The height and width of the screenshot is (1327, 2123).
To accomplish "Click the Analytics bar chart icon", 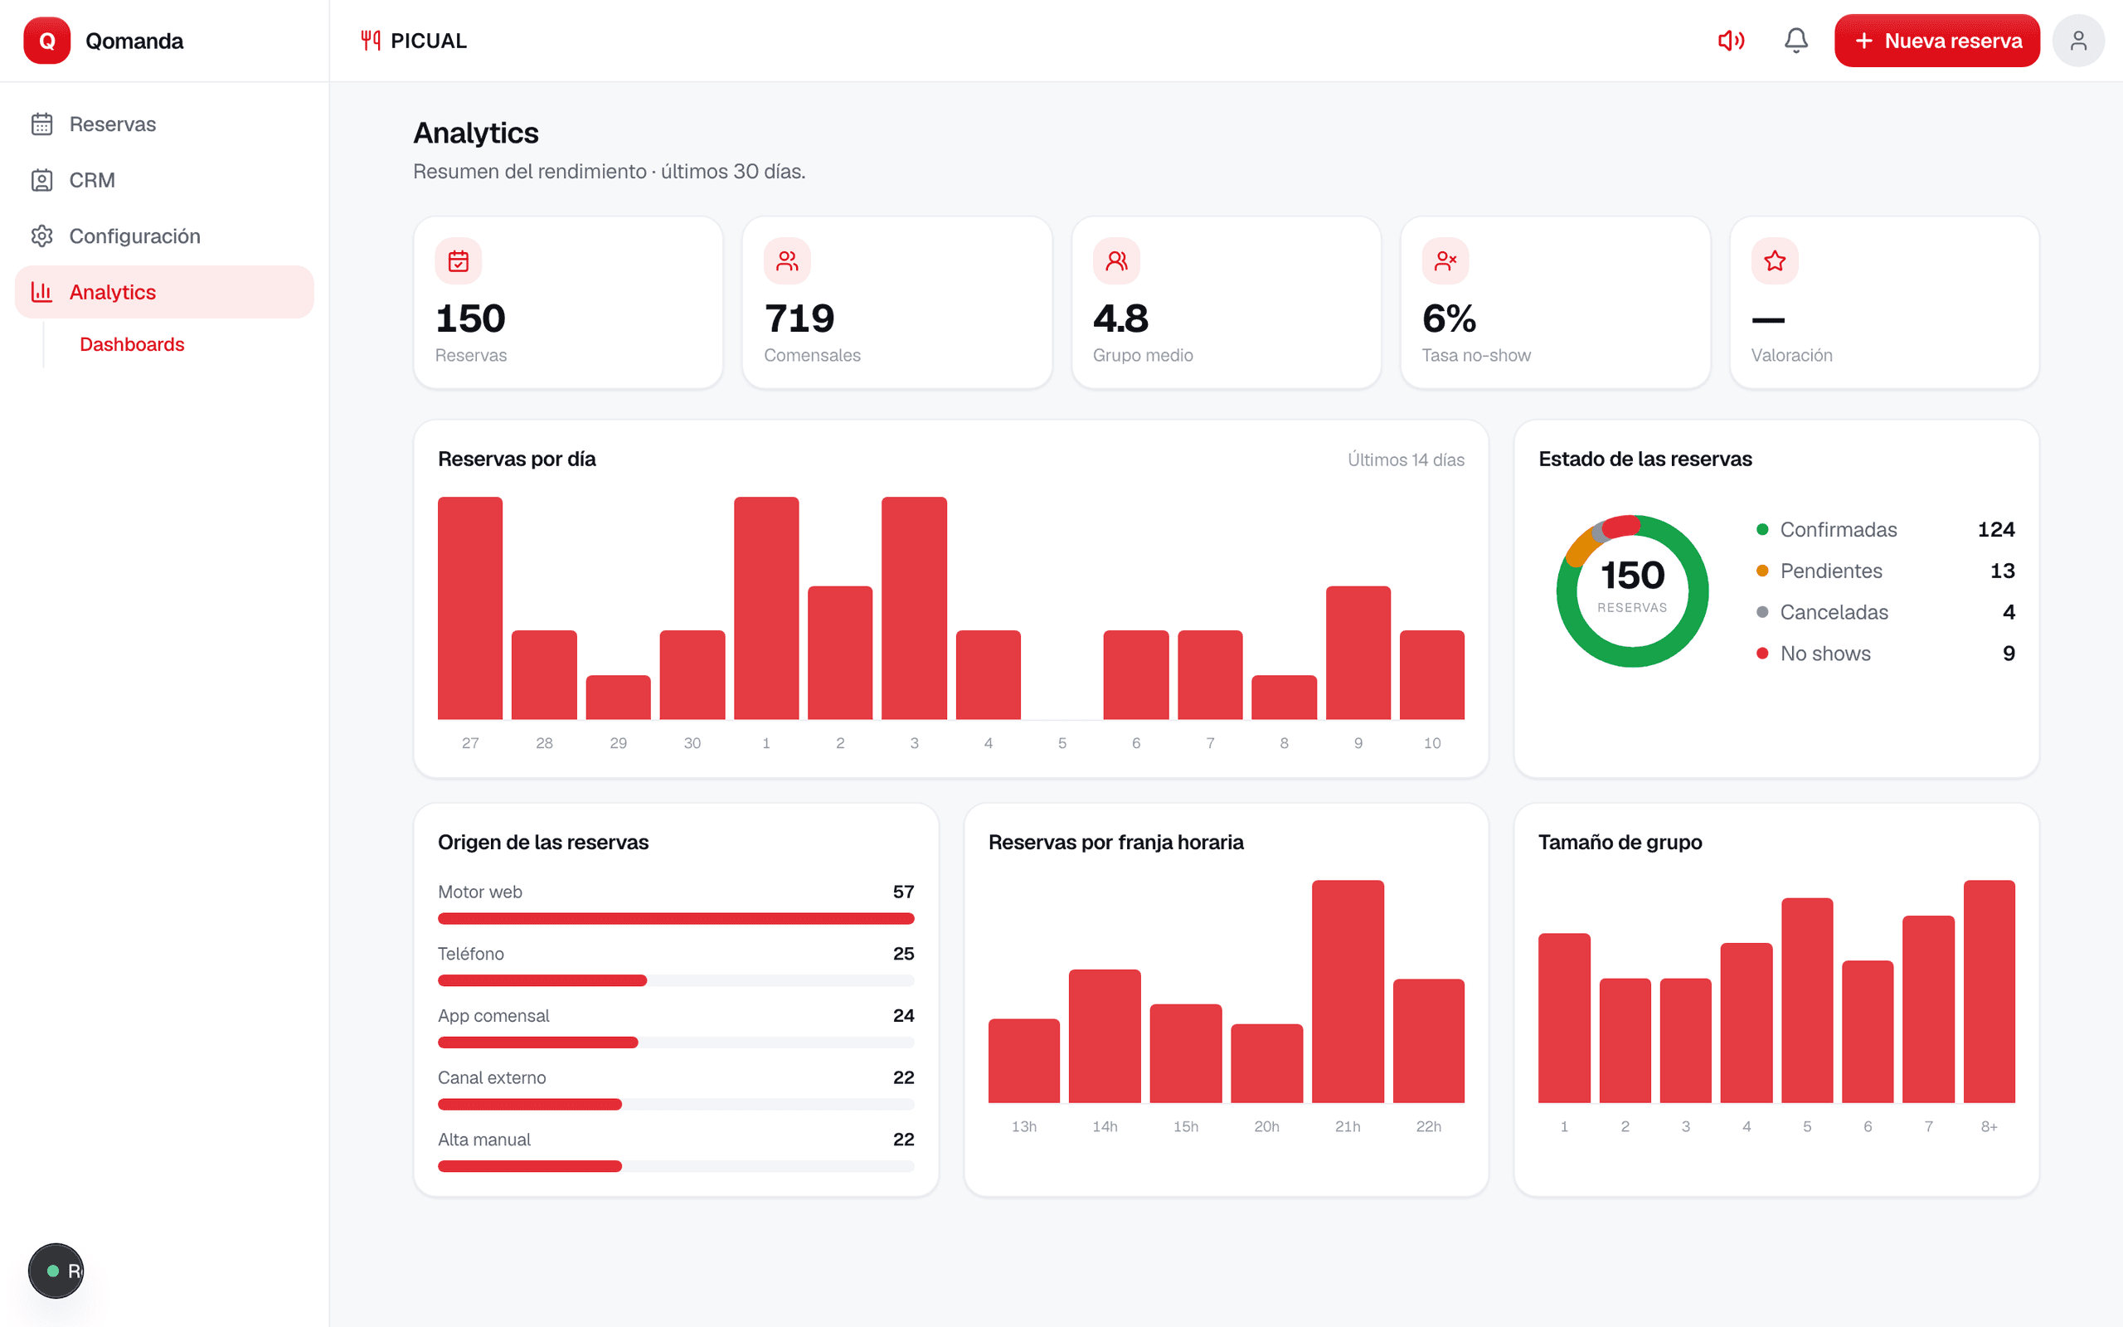I will pyautogui.click(x=42, y=292).
